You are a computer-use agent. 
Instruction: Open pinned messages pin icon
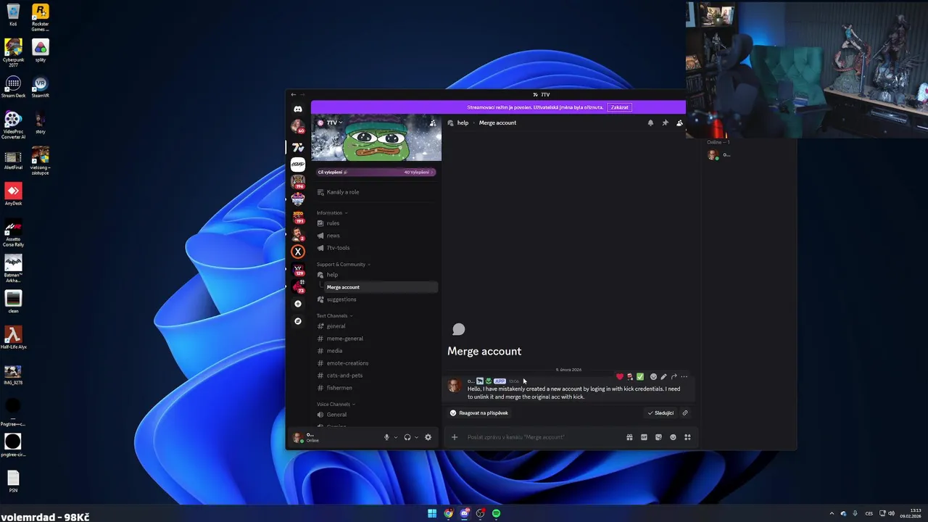pyautogui.click(x=665, y=123)
